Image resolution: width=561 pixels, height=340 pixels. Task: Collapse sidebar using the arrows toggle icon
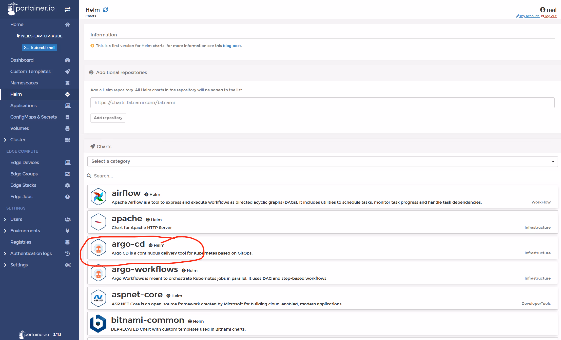(67, 10)
